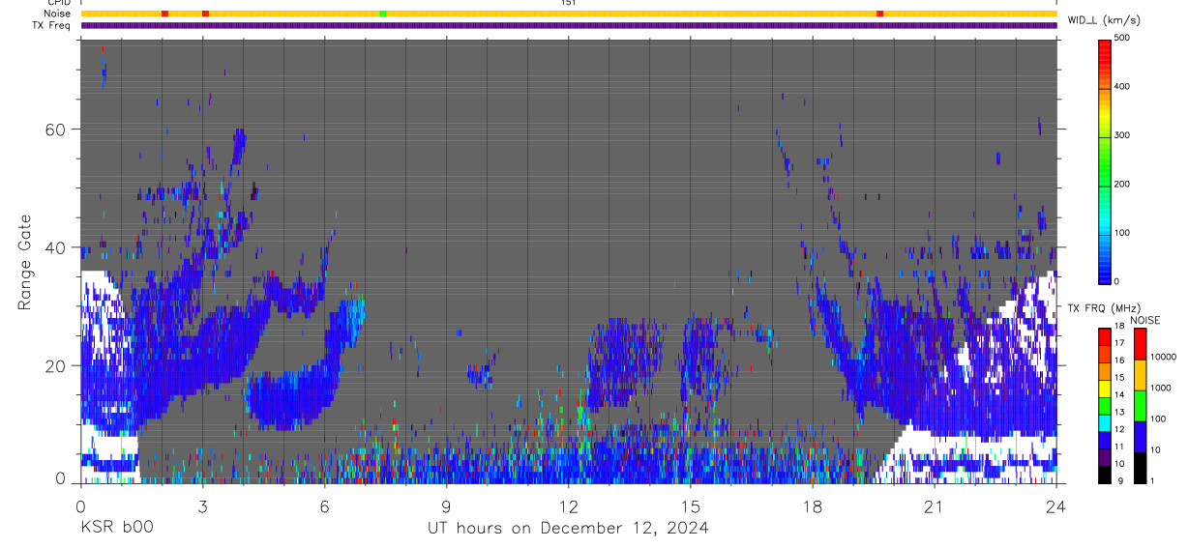Click the x-axis hour tick "12"
This screenshot has height=548, width=1188.
click(568, 506)
